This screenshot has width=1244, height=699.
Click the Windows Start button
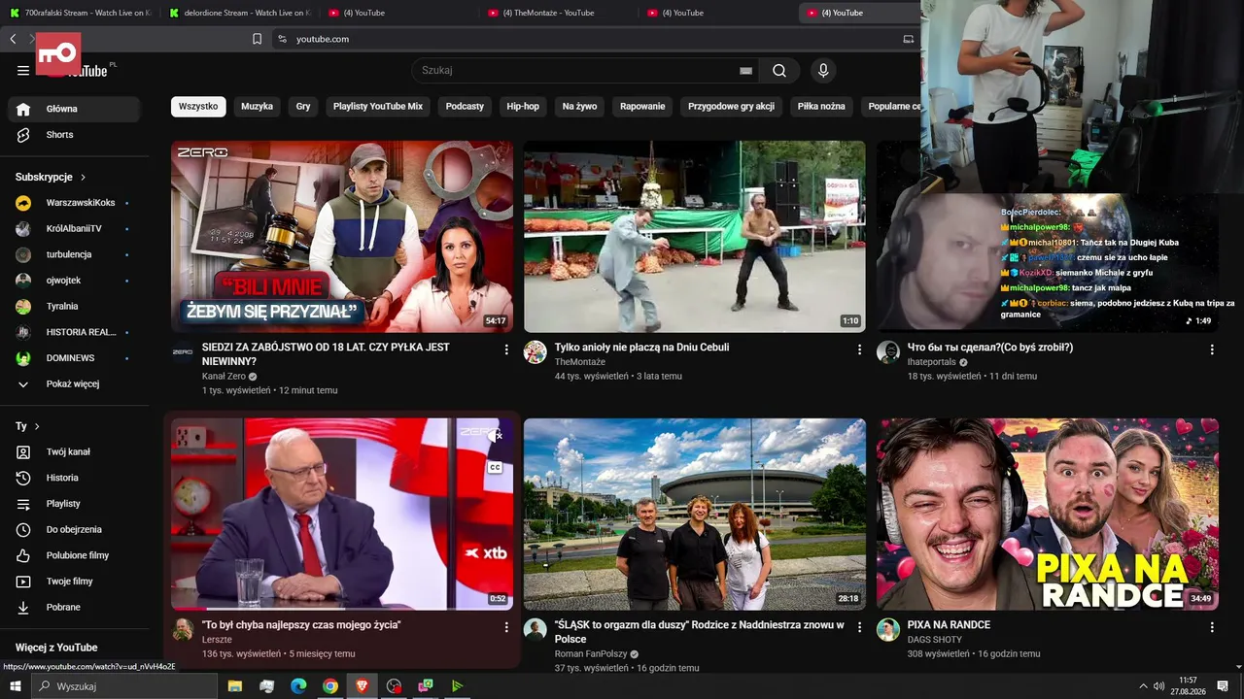point(16,686)
